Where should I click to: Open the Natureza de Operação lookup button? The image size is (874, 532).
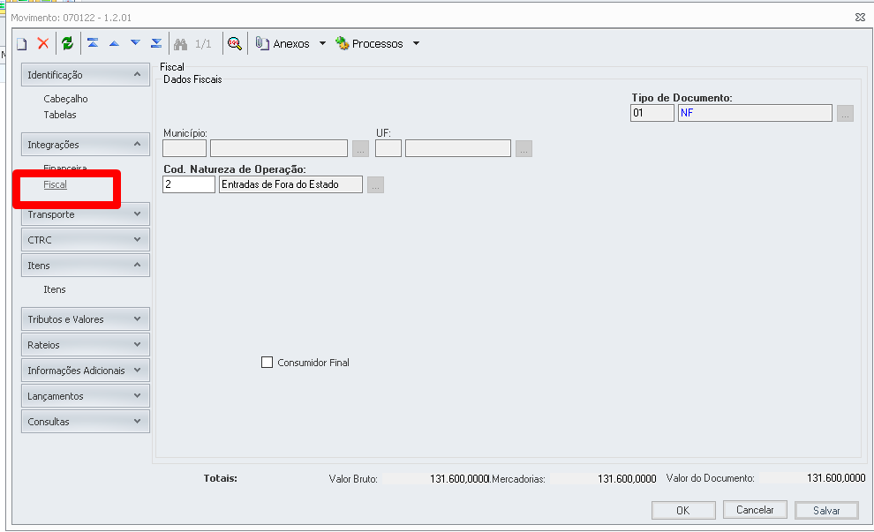[x=376, y=185]
